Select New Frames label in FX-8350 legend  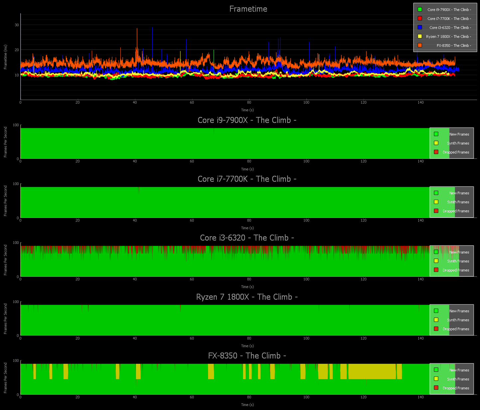coord(459,370)
